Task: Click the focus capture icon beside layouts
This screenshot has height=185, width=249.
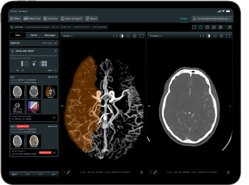Action: pos(229,27)
